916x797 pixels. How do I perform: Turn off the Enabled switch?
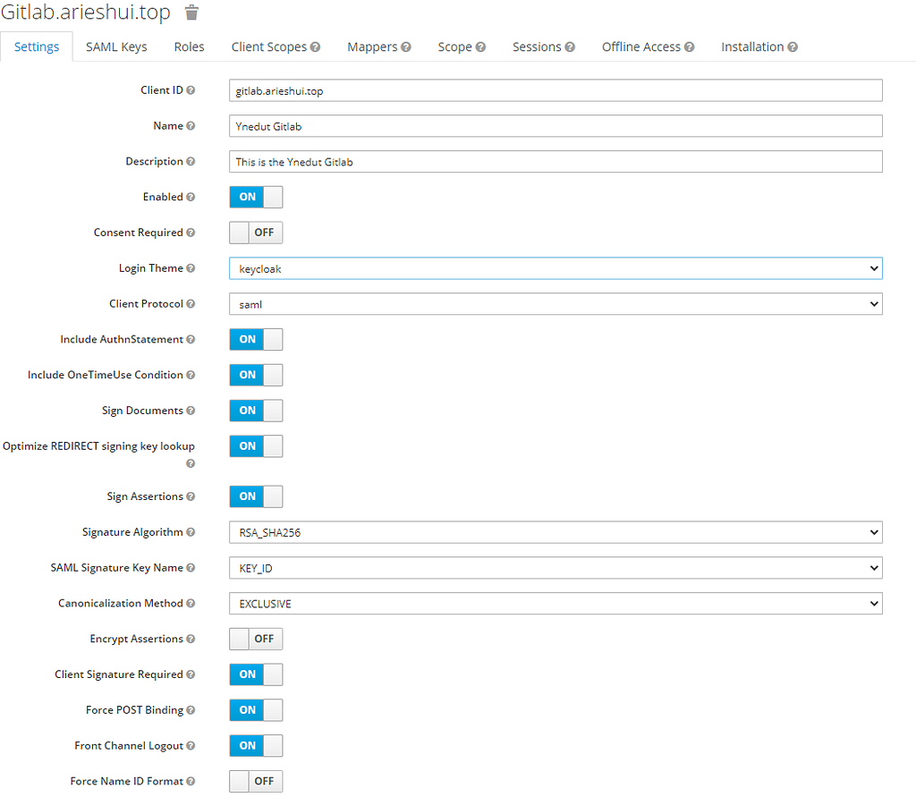coord(256,197)
